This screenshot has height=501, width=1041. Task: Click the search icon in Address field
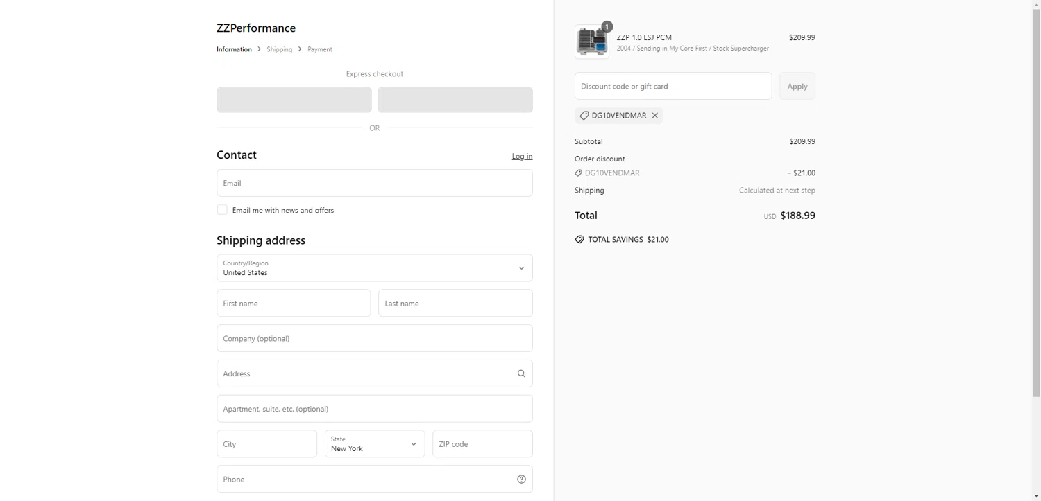521,373
